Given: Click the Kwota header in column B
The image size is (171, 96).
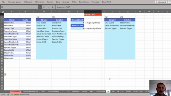Looking at the screenshot, I should coord(25,20).
